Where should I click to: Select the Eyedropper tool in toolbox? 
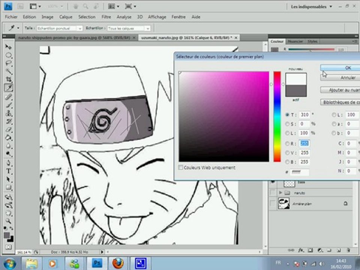pos(9,88)
